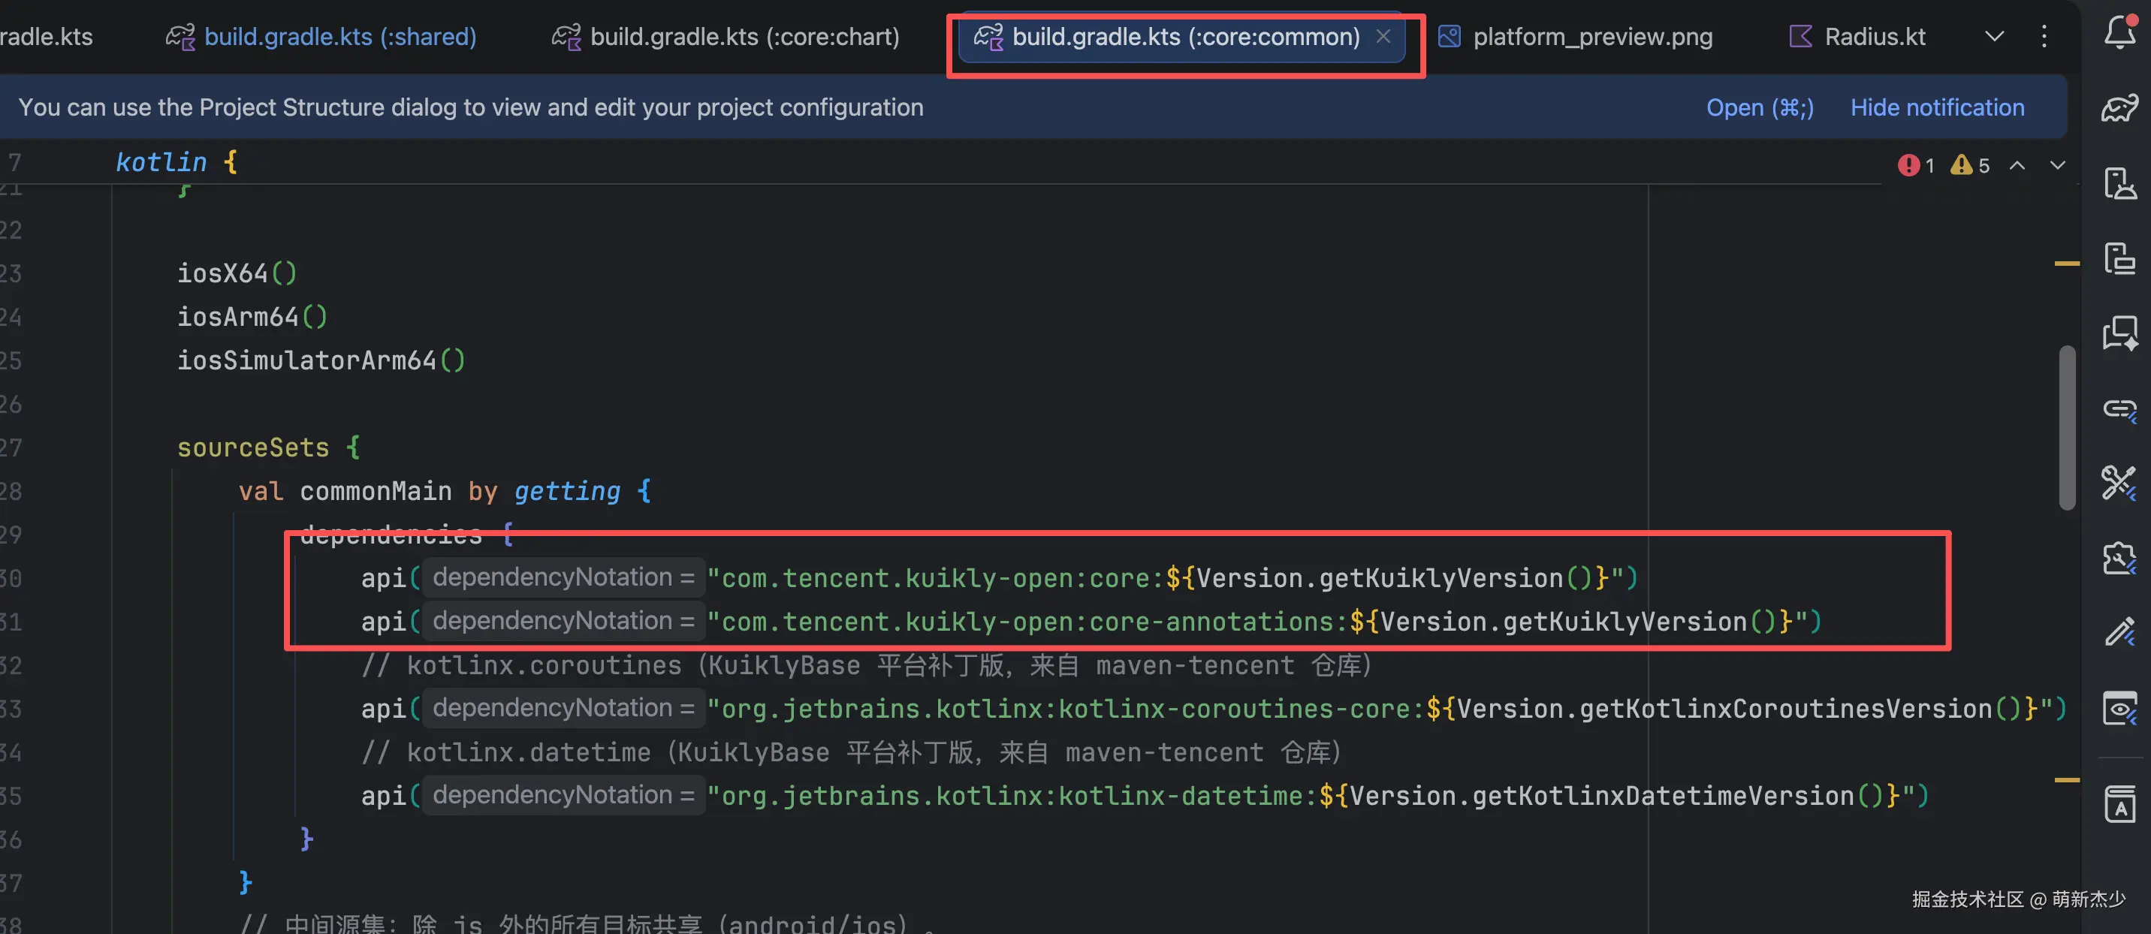
Task: Click the red error indicator showing 1
Action: [x=1915, y=165]
